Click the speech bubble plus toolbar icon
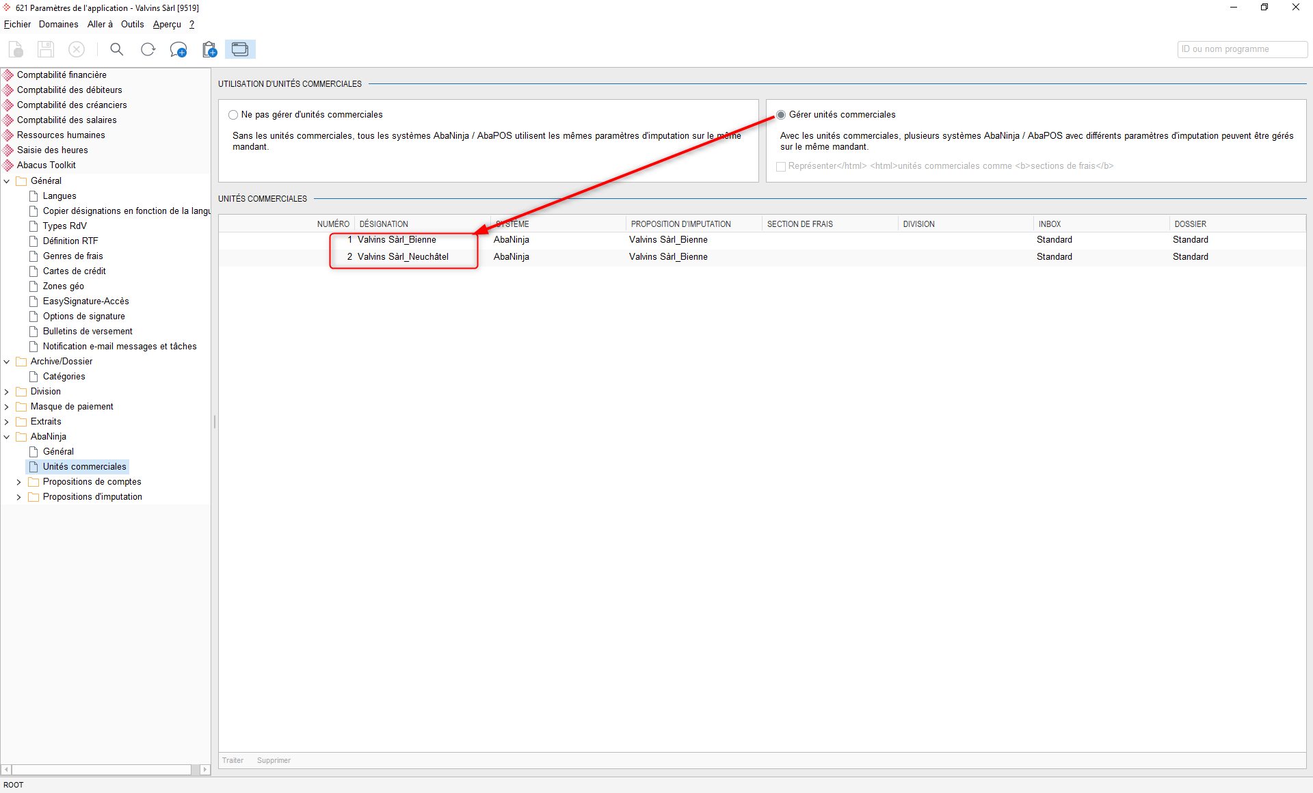The height and width of the screenshot is (793, 1313). coord(178,50)
